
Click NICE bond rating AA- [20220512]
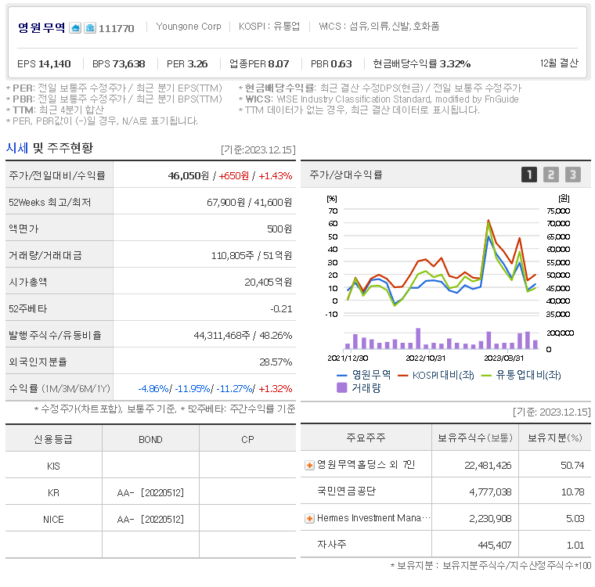pos(150,519)
